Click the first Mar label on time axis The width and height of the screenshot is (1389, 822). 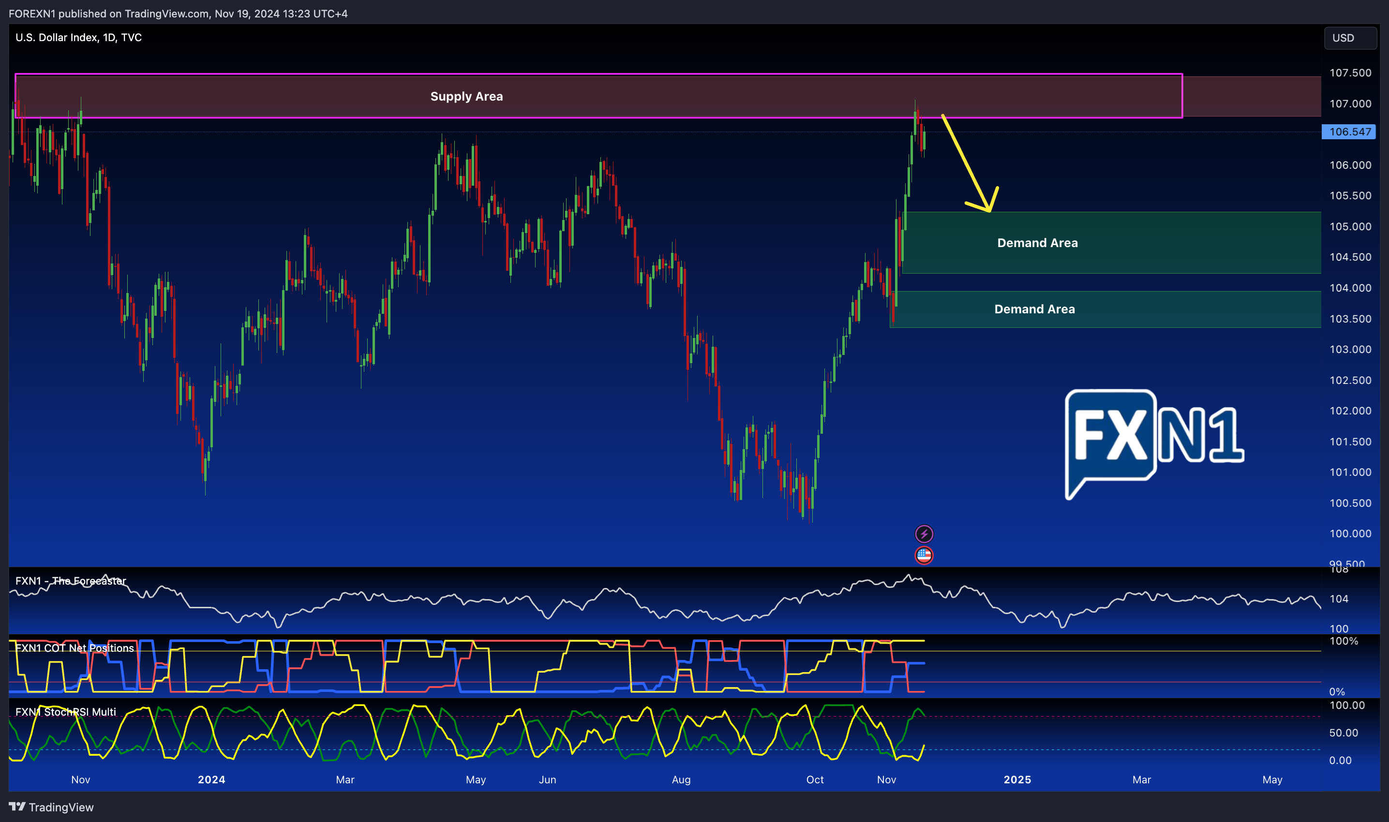[344, 779]
